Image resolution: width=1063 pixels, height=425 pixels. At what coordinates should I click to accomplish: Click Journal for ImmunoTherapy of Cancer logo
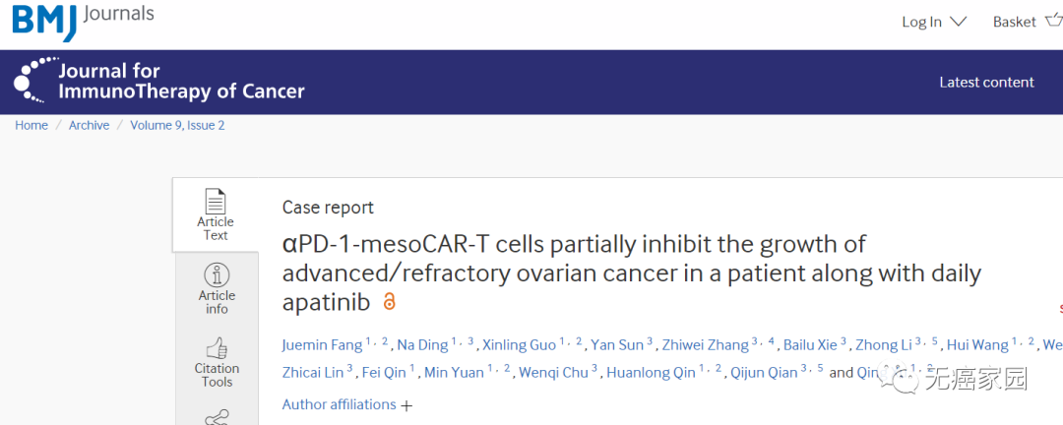point(159,82)
